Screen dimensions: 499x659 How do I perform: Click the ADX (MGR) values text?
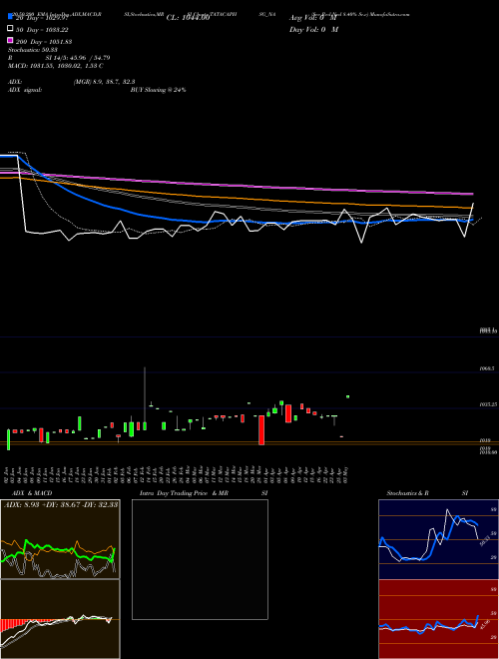(x=104, y=82)
